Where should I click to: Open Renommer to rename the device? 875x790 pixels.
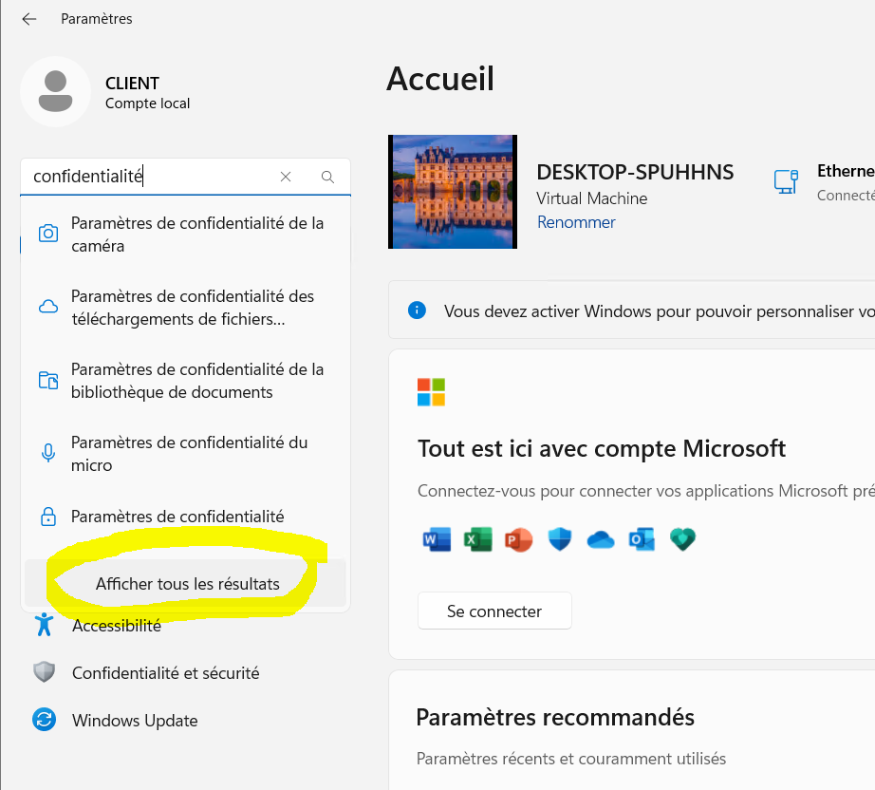576,222
